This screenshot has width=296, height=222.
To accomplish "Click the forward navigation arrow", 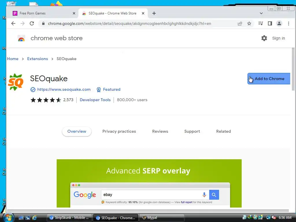I will point(23,23).
